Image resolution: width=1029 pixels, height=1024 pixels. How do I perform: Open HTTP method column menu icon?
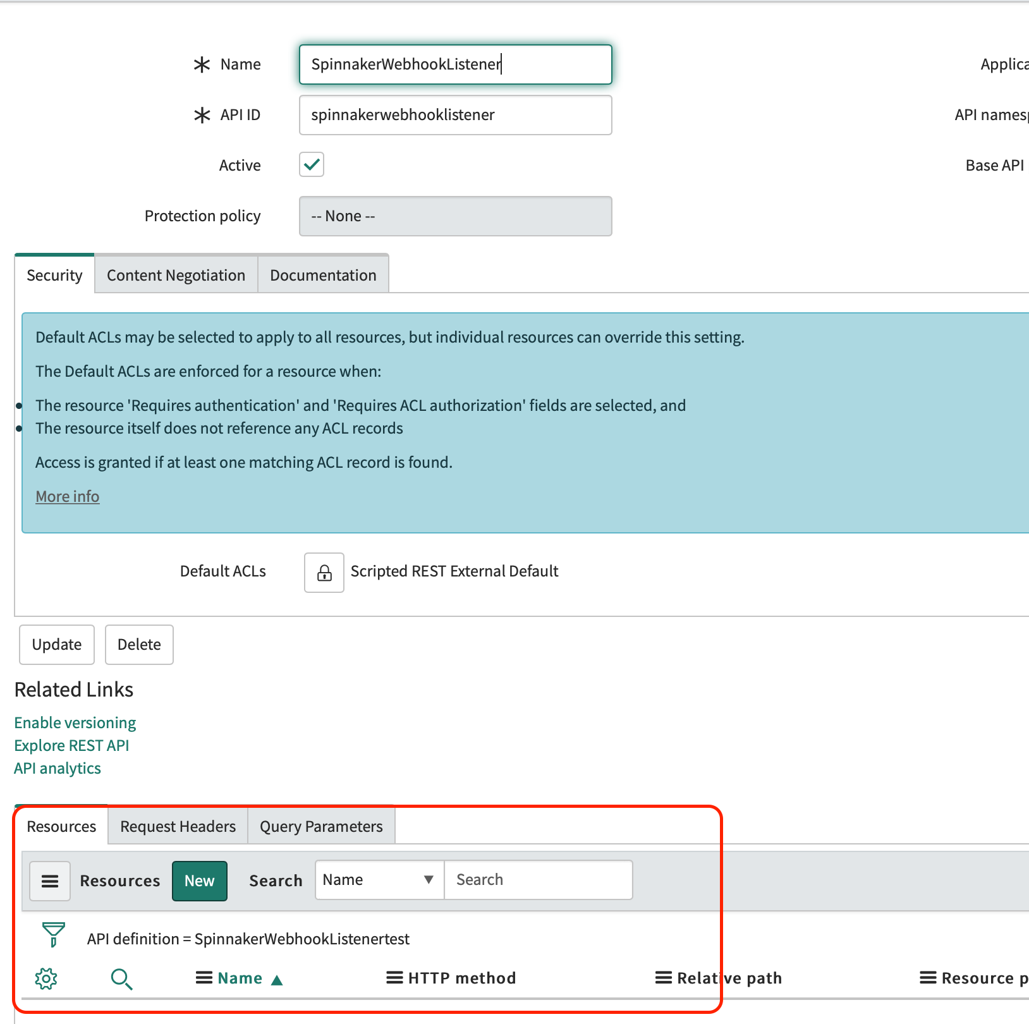(x=394, y=978)
